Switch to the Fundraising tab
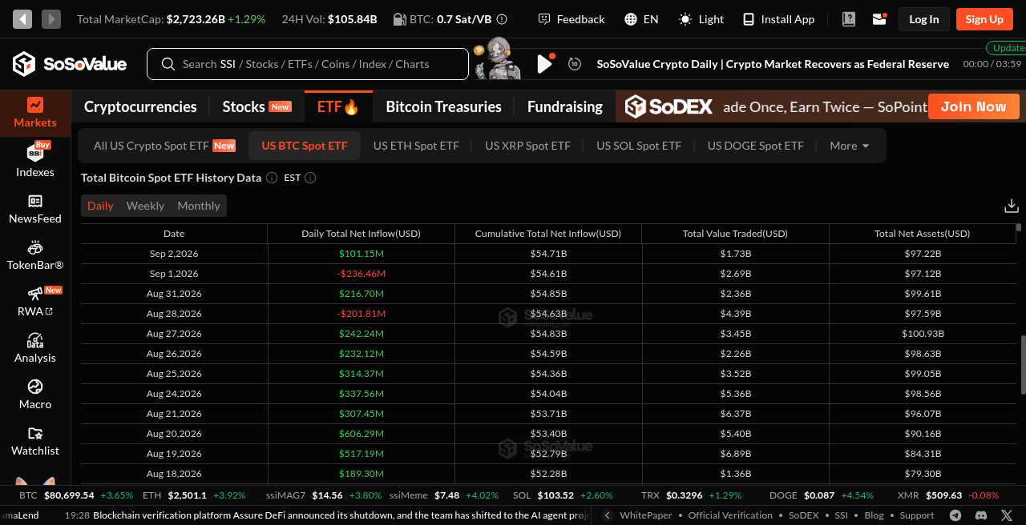The image size is (1026, 525). pos(565,106)
